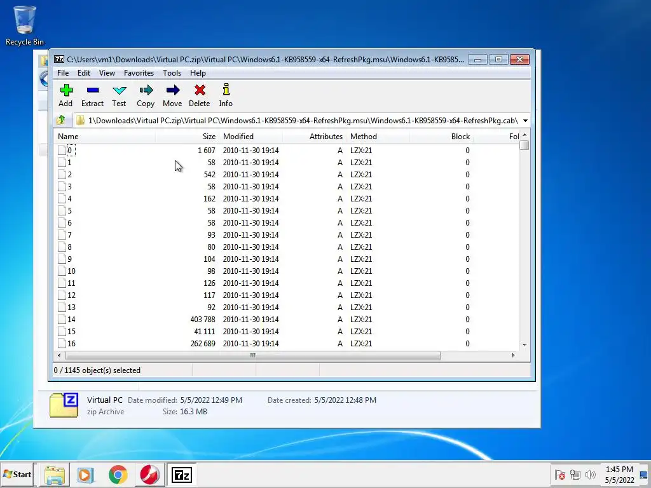Click the taskbar clock showing 1:45 PM
The height and width of the screenshot is (488, 651).
(619, 475)
